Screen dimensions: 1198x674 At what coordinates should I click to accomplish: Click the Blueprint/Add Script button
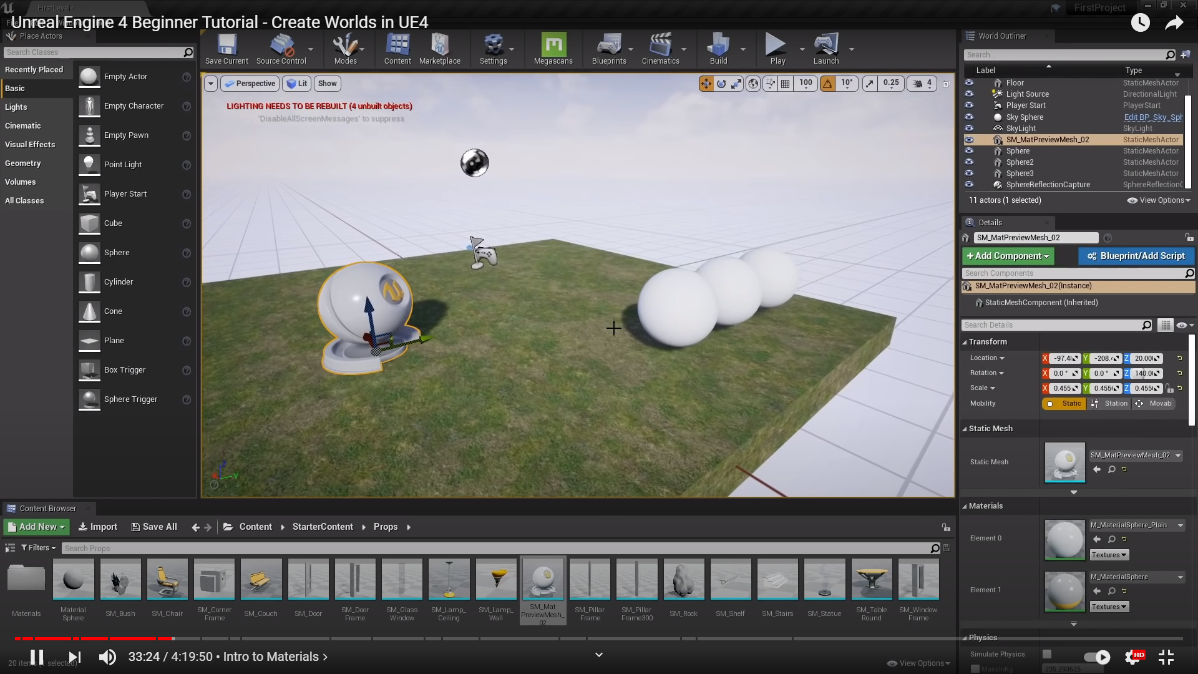point(1136,256)
